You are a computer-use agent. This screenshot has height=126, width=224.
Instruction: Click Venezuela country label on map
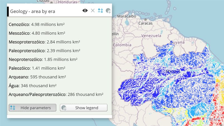coord(151,36)
